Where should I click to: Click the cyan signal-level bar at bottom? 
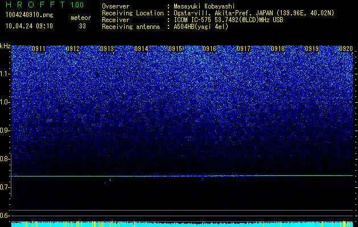(x=182, y=224)
